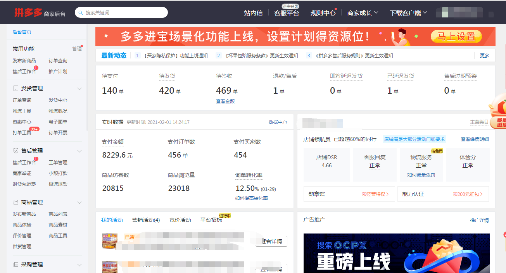The height and width of the screenshot is (273, 506).
Task: Open 小额打款 in sidebar
Action: tap(58, 173)
